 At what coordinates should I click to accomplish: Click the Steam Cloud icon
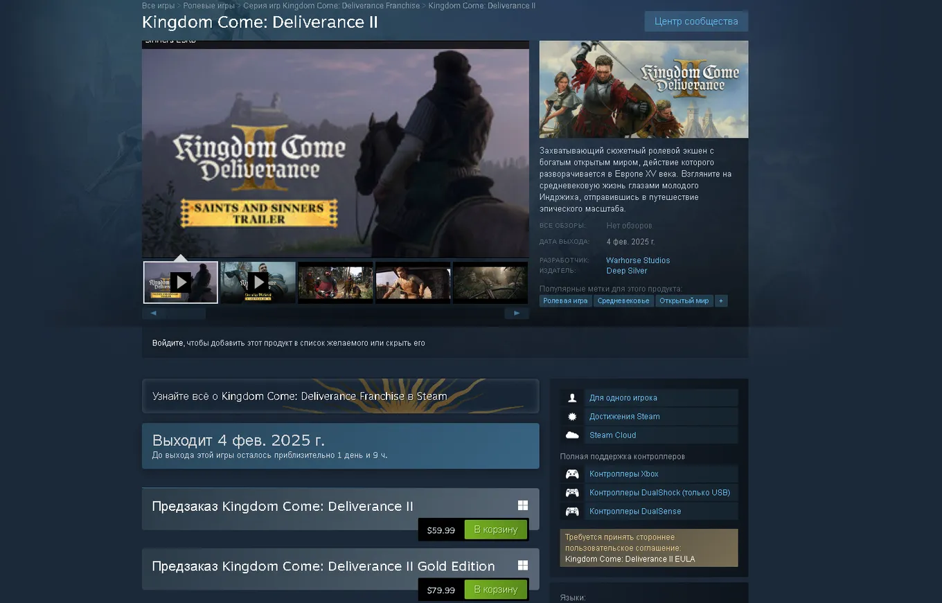pyautogui.click(x=572, y=435)
